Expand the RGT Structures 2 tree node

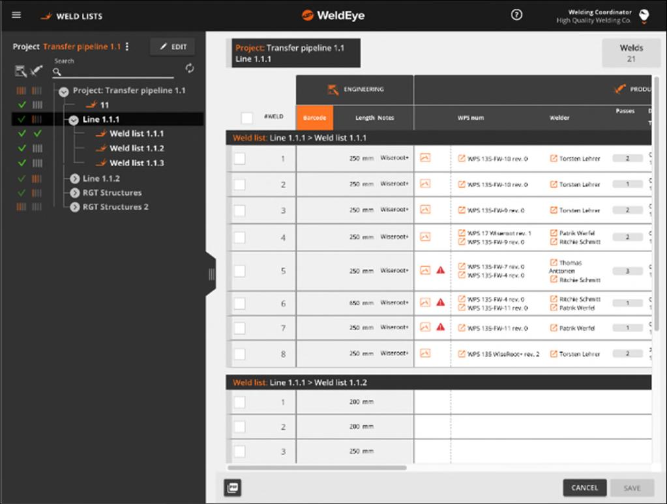pos(75,207)
